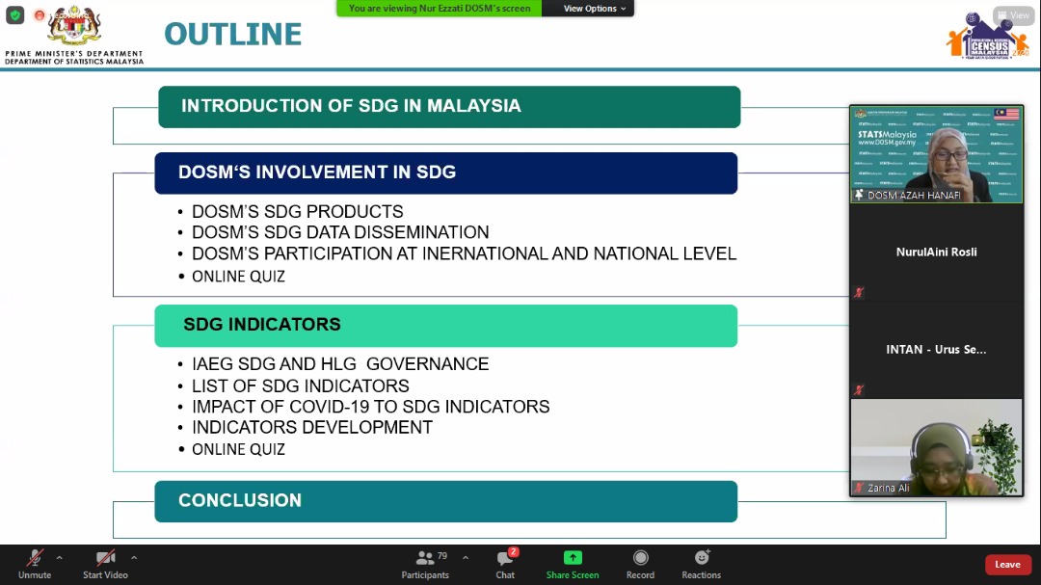
Task: Select NurulAini Rosli participant tile
Action: tap(936, 253)
